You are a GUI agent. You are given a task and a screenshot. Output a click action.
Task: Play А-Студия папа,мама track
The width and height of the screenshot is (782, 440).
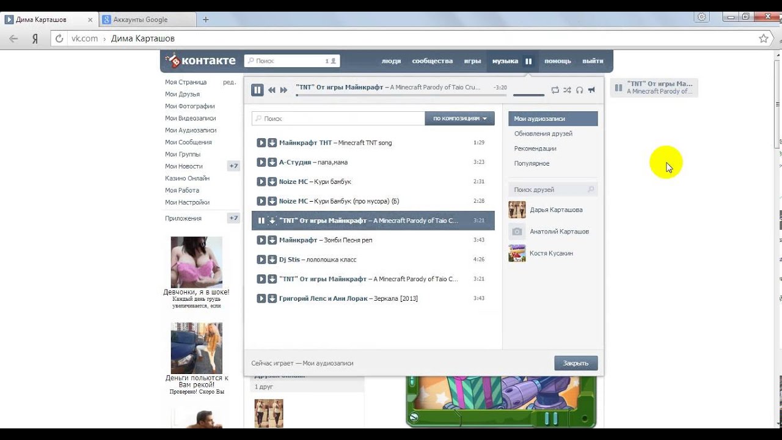click(261, 162)
